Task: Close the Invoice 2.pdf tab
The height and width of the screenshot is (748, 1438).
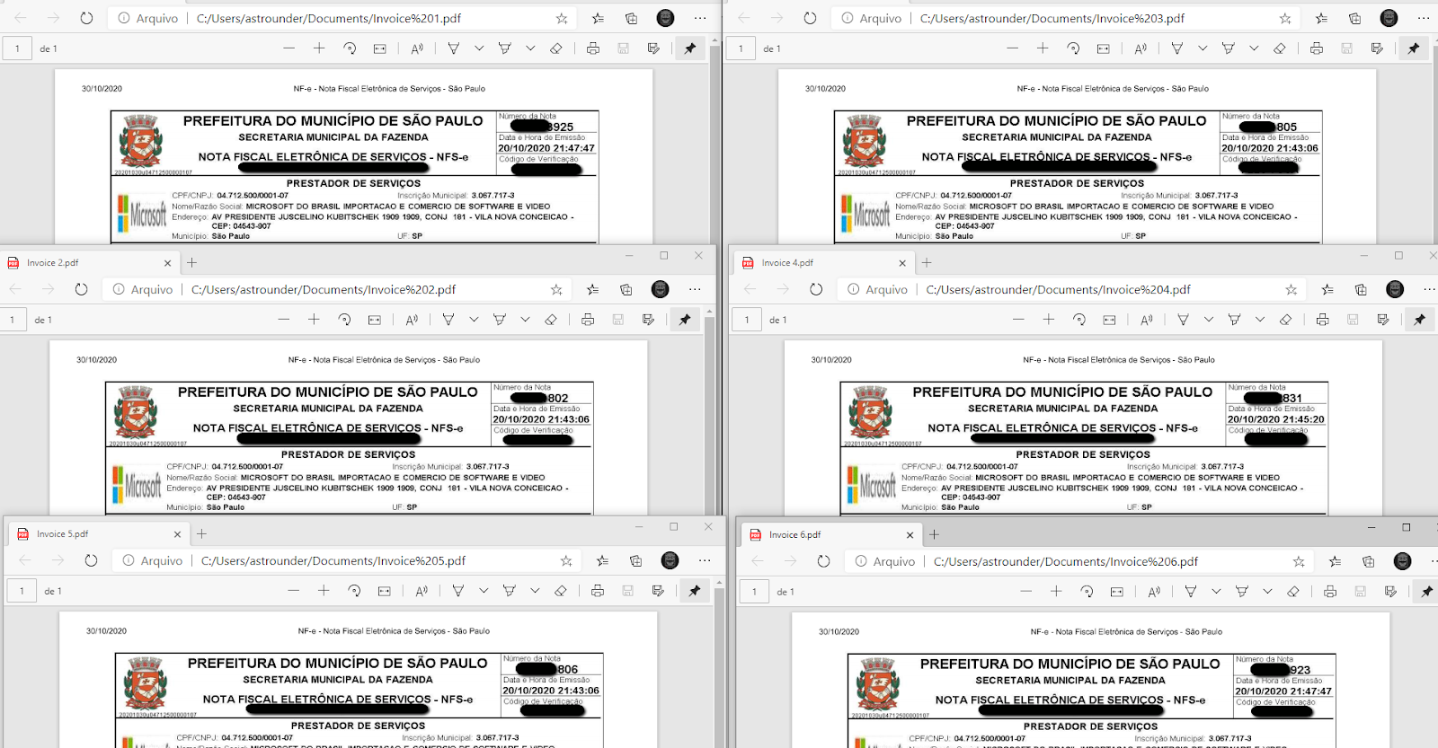Action: [167, 263]
